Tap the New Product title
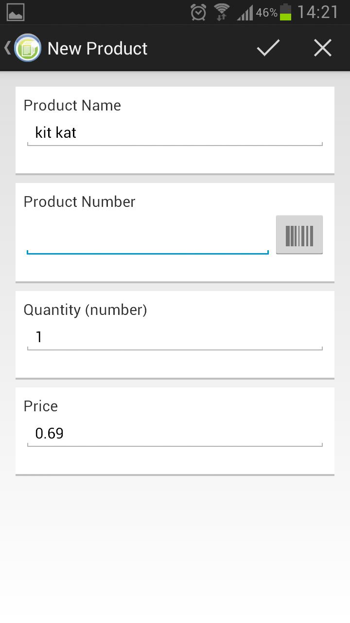350x623 pixels. coord(97,48)
